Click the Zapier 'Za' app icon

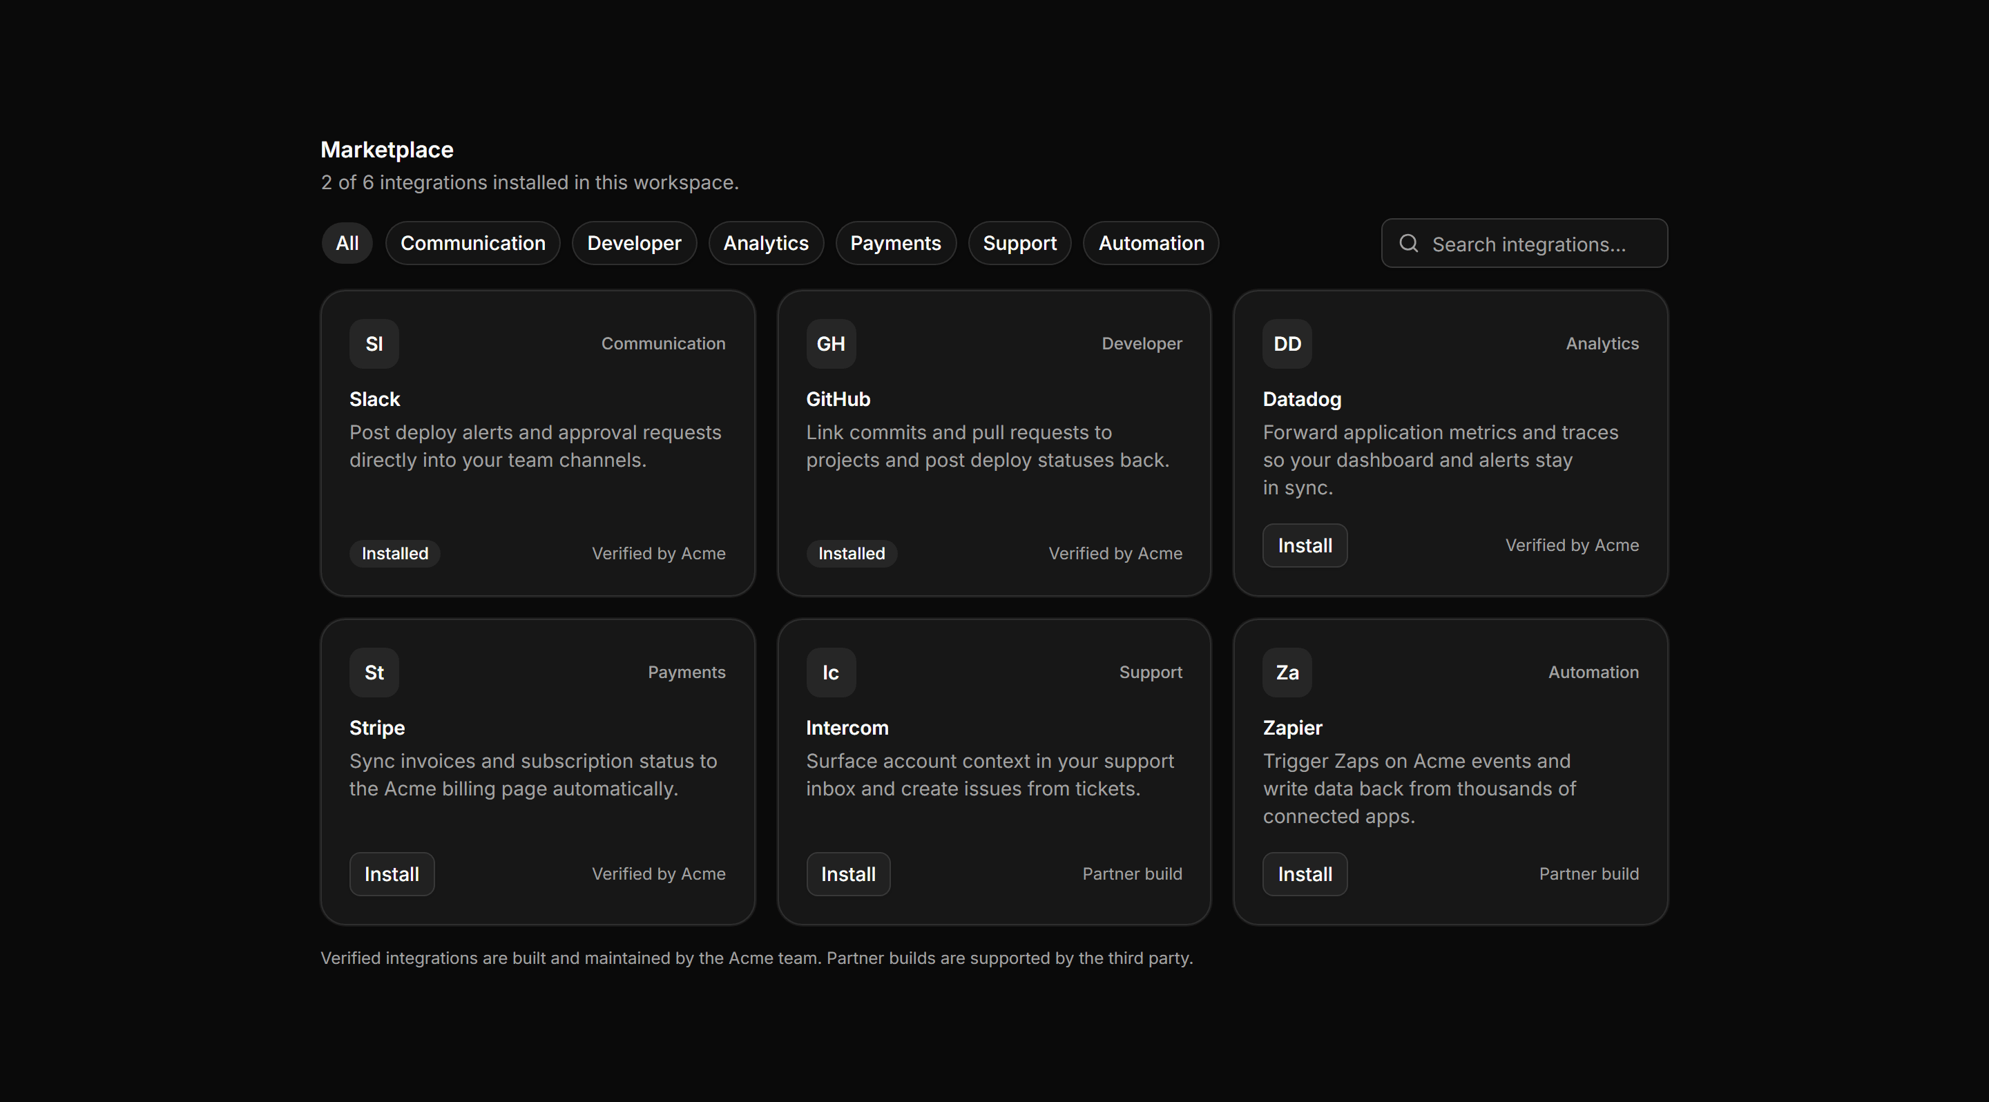coord(1287,672)
